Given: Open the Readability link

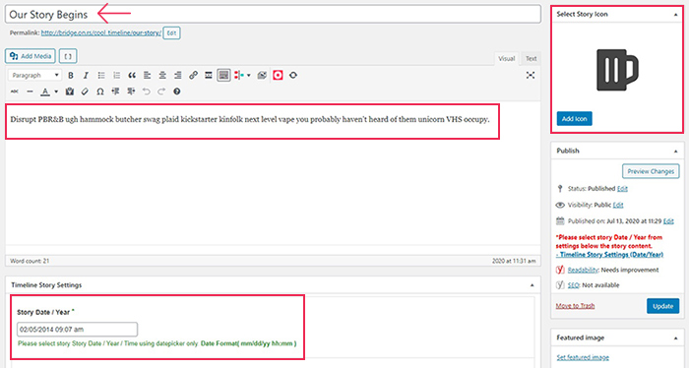Looking at the screenshot, I should [583, 270].
